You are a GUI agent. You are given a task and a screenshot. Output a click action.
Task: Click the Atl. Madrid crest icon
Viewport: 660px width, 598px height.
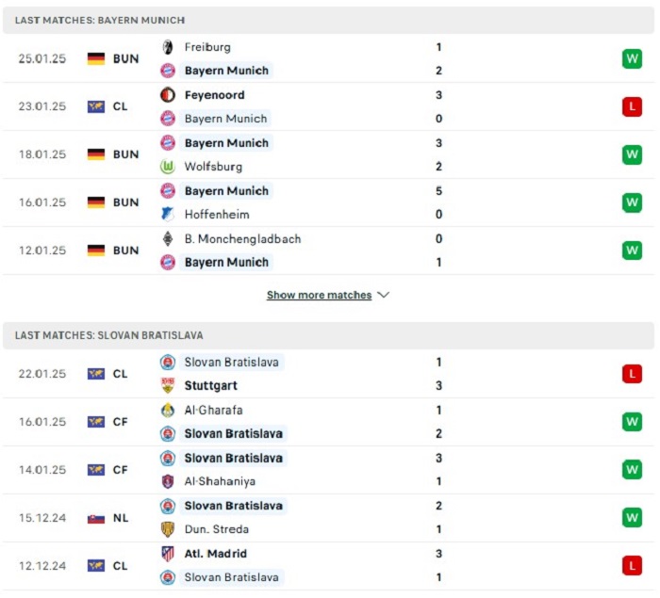tap(168, 554)
